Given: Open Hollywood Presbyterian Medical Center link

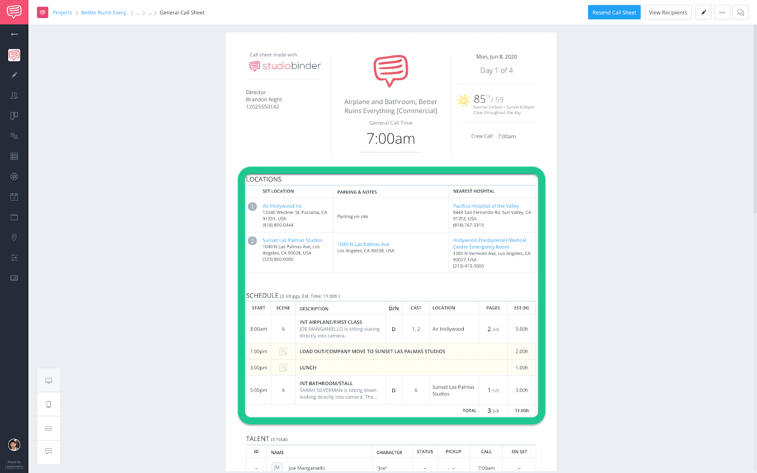Looking at the screenshot, I should click(489, 244).
